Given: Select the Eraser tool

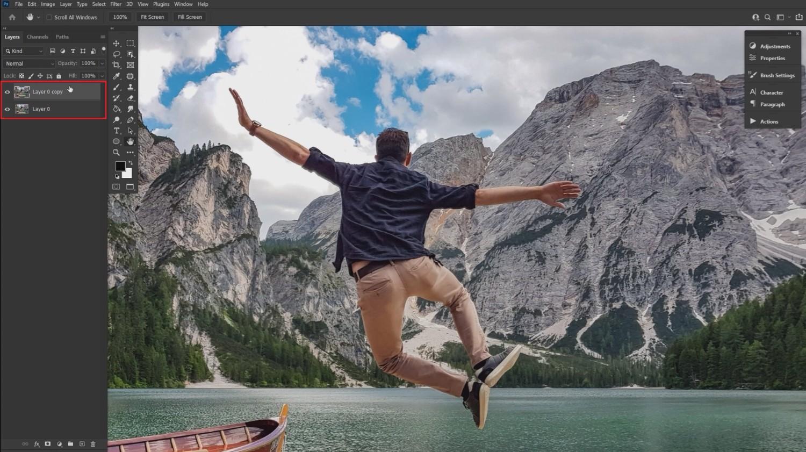Looking at the screenshot, I should (130, 98).
